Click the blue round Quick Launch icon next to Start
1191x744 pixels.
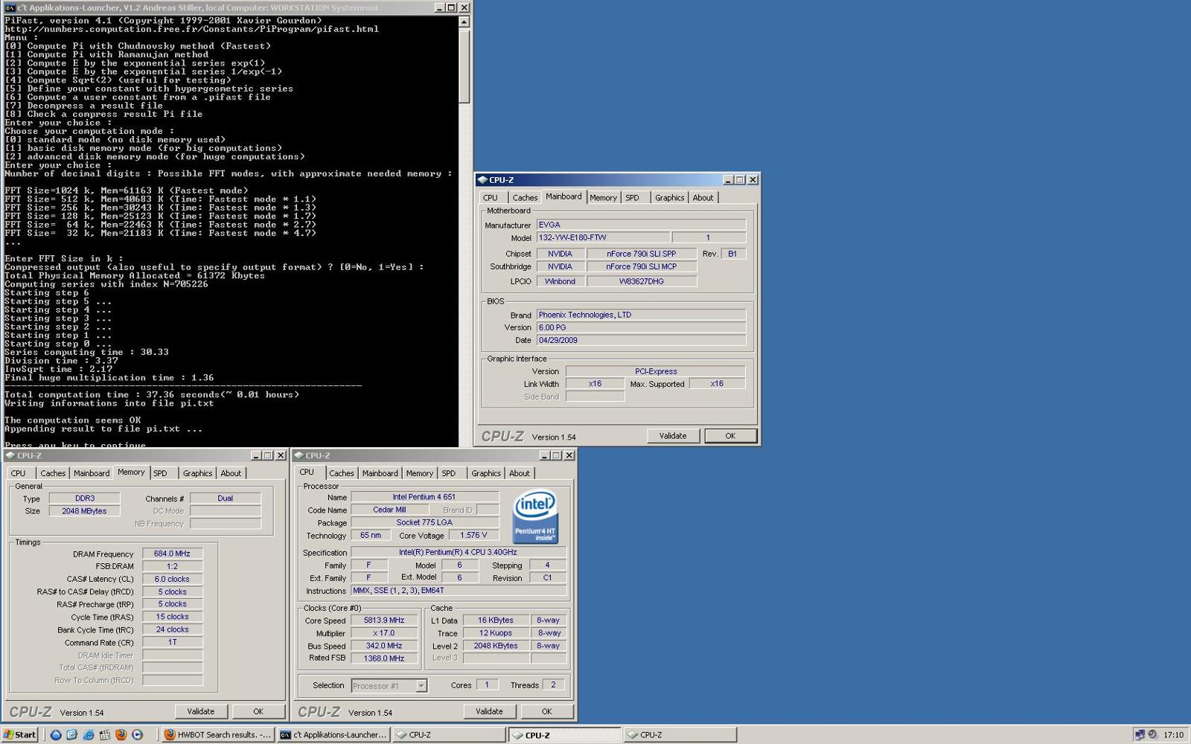coord(56,734)
